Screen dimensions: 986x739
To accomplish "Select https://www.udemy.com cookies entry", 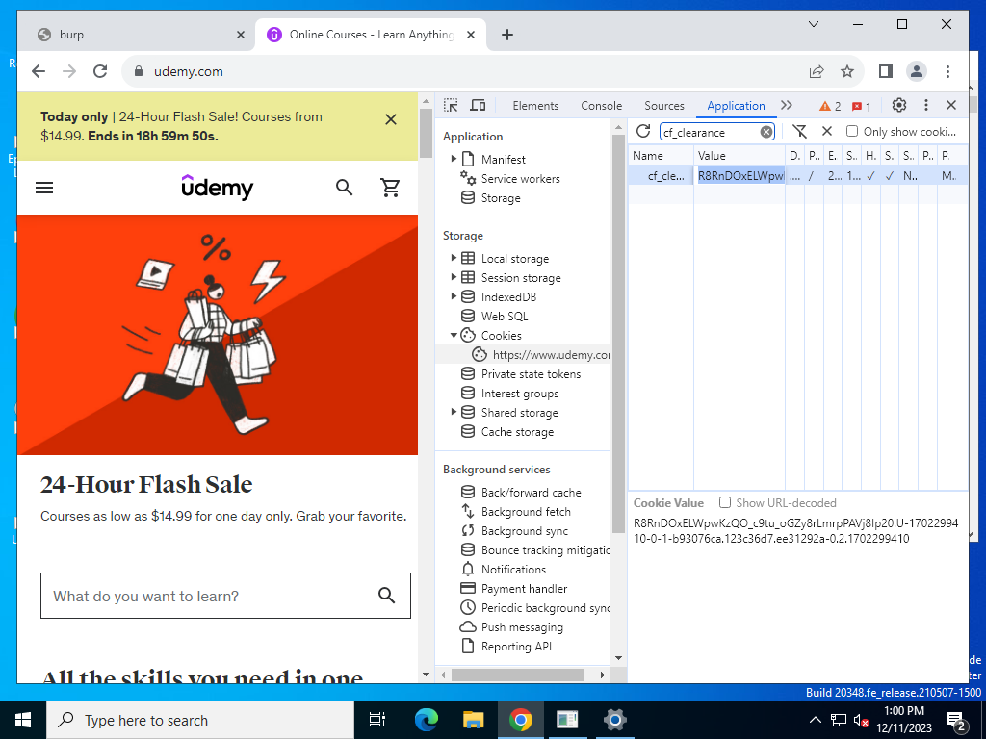I will [552, 354].
